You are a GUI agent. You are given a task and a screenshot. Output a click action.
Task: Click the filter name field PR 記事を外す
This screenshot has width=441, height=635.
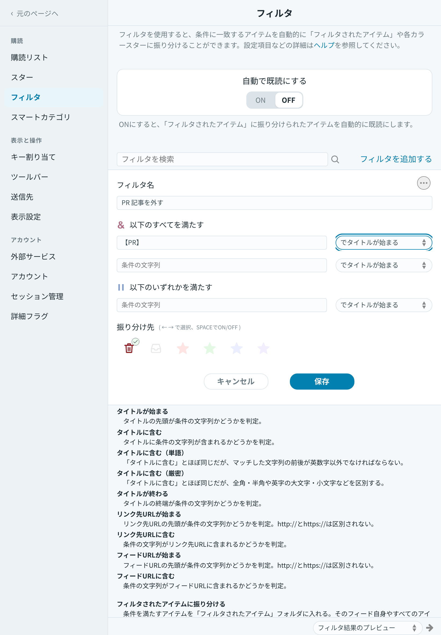(274, 203)
